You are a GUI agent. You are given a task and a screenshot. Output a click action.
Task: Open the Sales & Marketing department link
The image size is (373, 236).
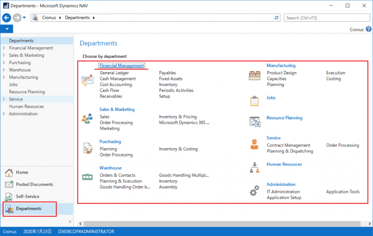[117, 109]
